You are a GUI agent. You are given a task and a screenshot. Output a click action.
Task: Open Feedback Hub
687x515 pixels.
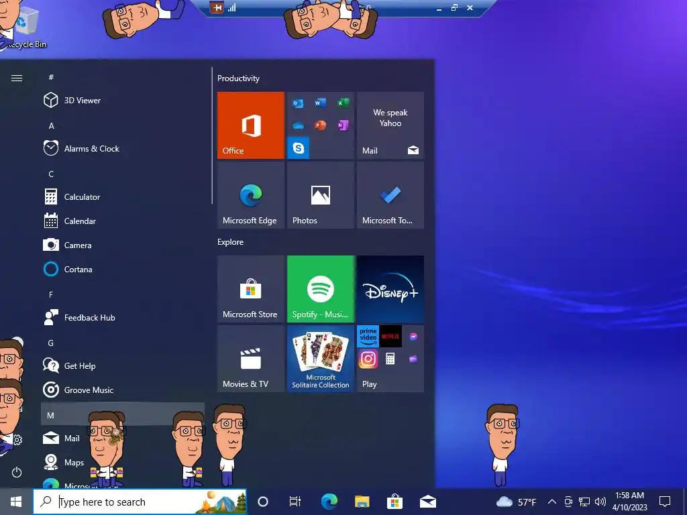(x=123, y=317)
